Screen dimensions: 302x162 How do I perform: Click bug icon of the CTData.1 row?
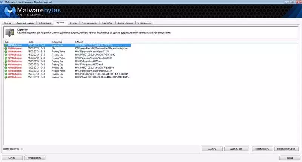6,64
